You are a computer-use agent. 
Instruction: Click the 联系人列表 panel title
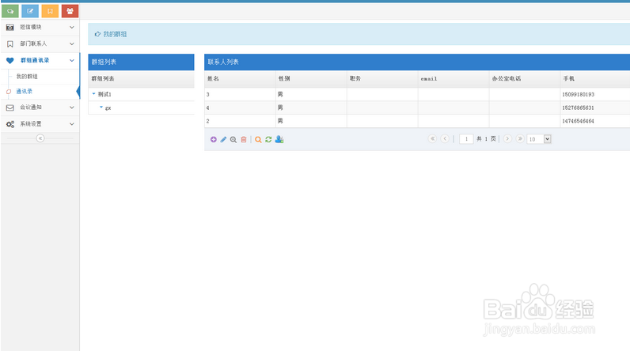tap(223, 62)
